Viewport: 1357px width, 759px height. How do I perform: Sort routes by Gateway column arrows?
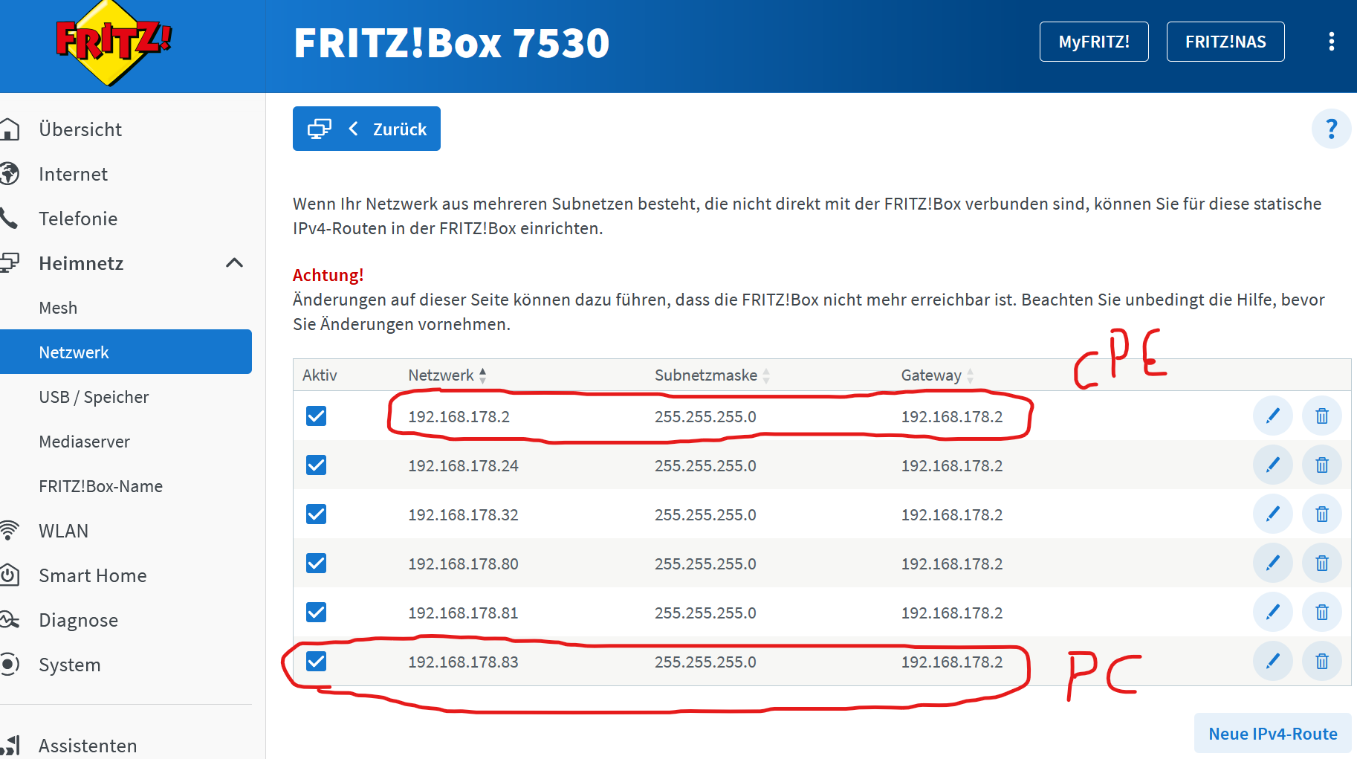pos(970,375)
